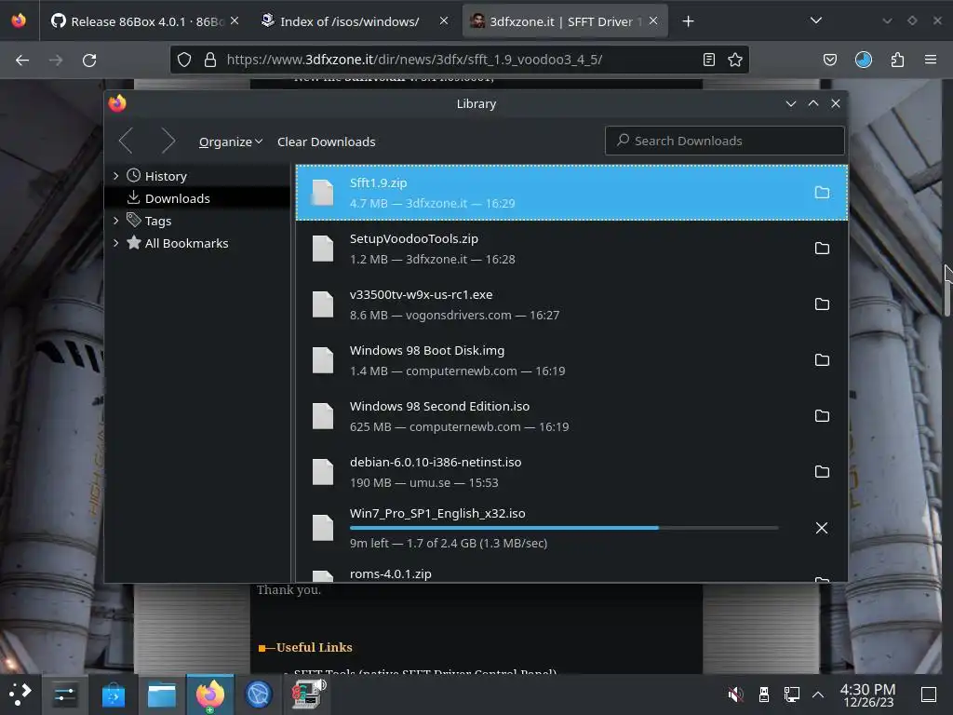Click Win7 ISO download progress bar
The width and height of the screenshot is (953, 715).
tap(564, 528)
